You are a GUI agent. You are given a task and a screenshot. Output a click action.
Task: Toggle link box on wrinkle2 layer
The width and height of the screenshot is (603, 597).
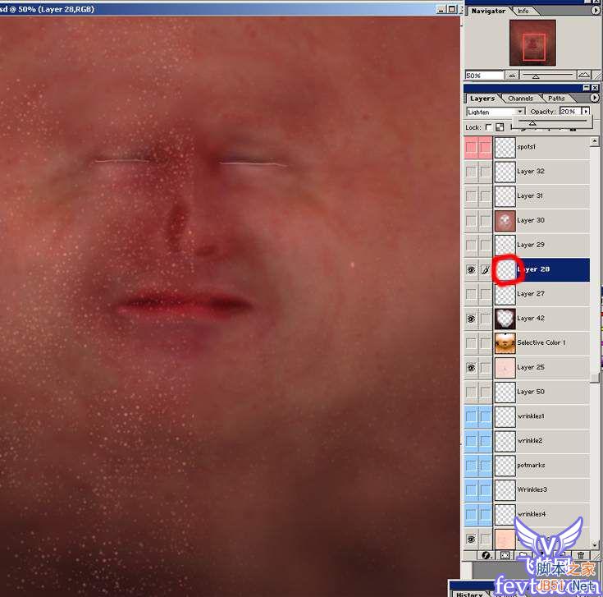click(x=486, y=441)
